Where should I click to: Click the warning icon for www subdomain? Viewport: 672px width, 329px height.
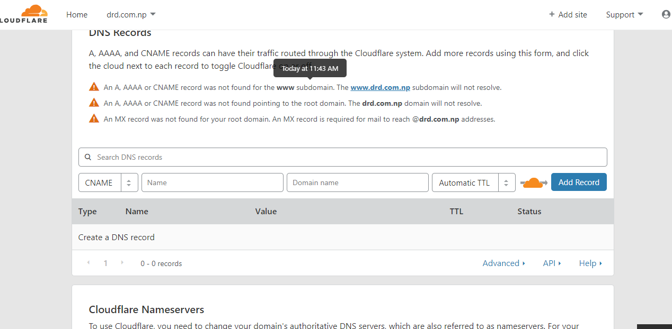94,87
